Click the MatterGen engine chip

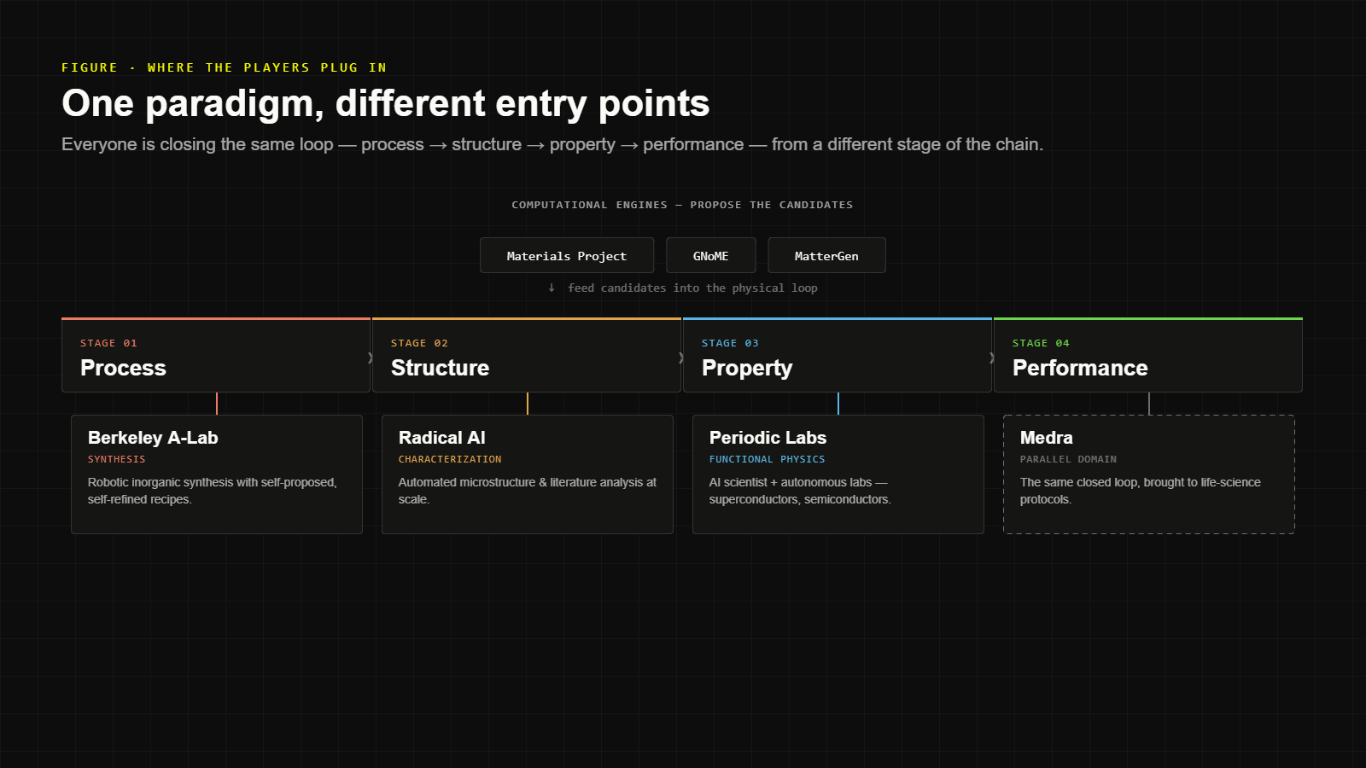(826, 255)
